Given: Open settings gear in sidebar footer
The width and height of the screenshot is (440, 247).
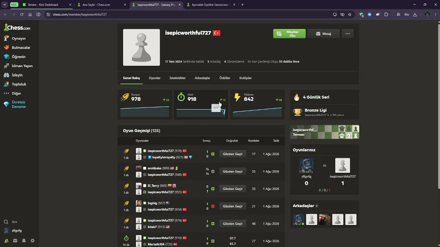Looking at the screenshot, I should pyautogui.click(x=33, y=241).
